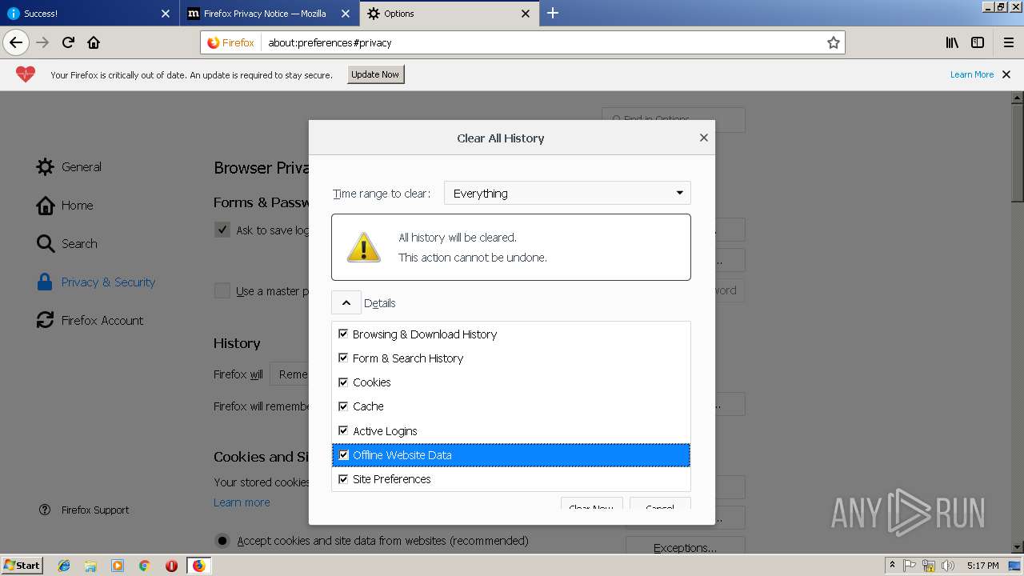This screenshot has width=1024, height=576.
Task: Click the Search magnifier icon in sidebar
Action: coord(45,243)
